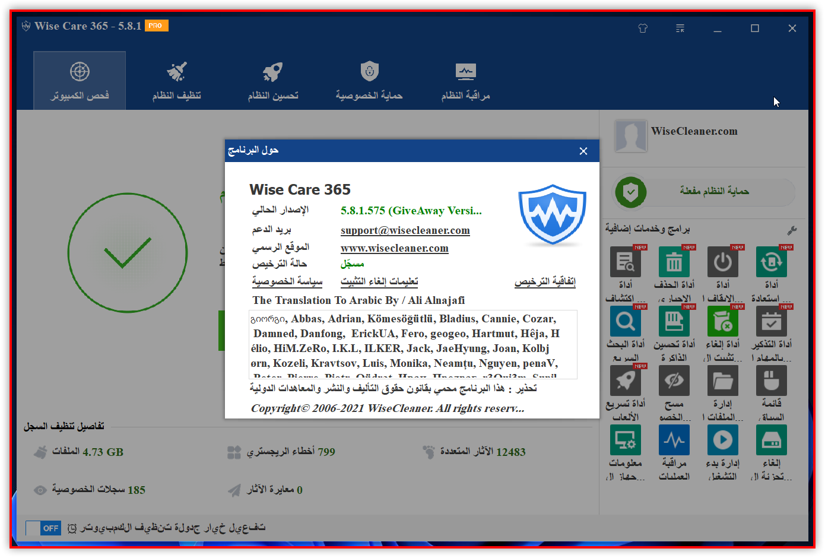Toggle the scheduled cleanup OFF switch

(x=44, y=528)
